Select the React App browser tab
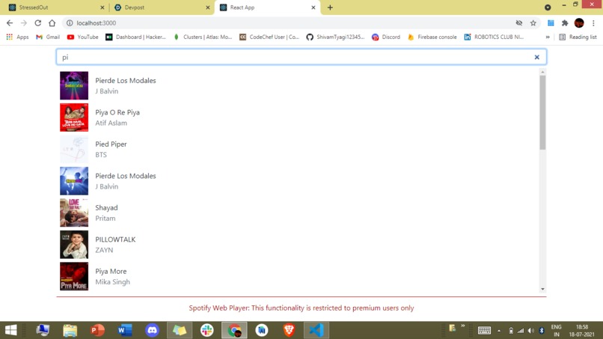The width and height of the screenshot is (603, 339). tap(268, 7)
